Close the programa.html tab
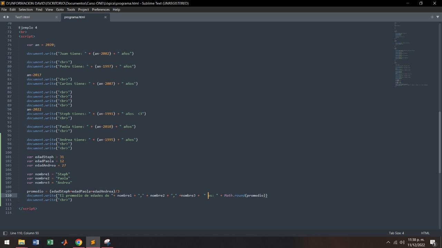 [x=105, y=17]
